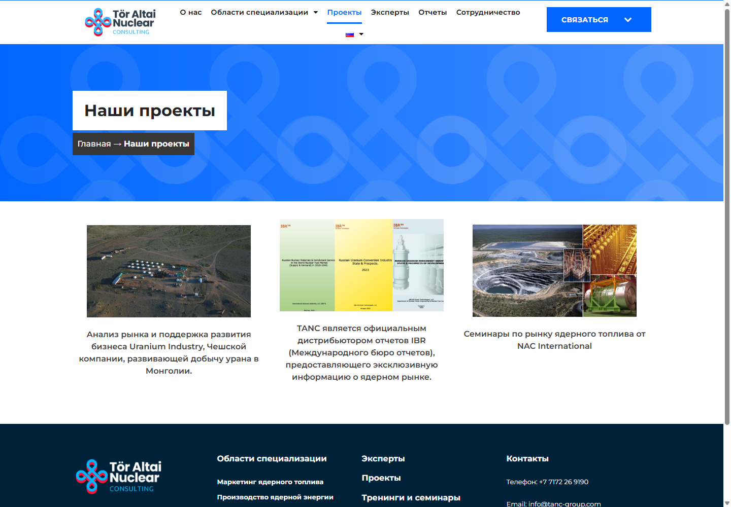The width and height of the screenshot is (731, 507).
Task: Open the TANC IBR distributor project link
Action: [x=361, y=353]
